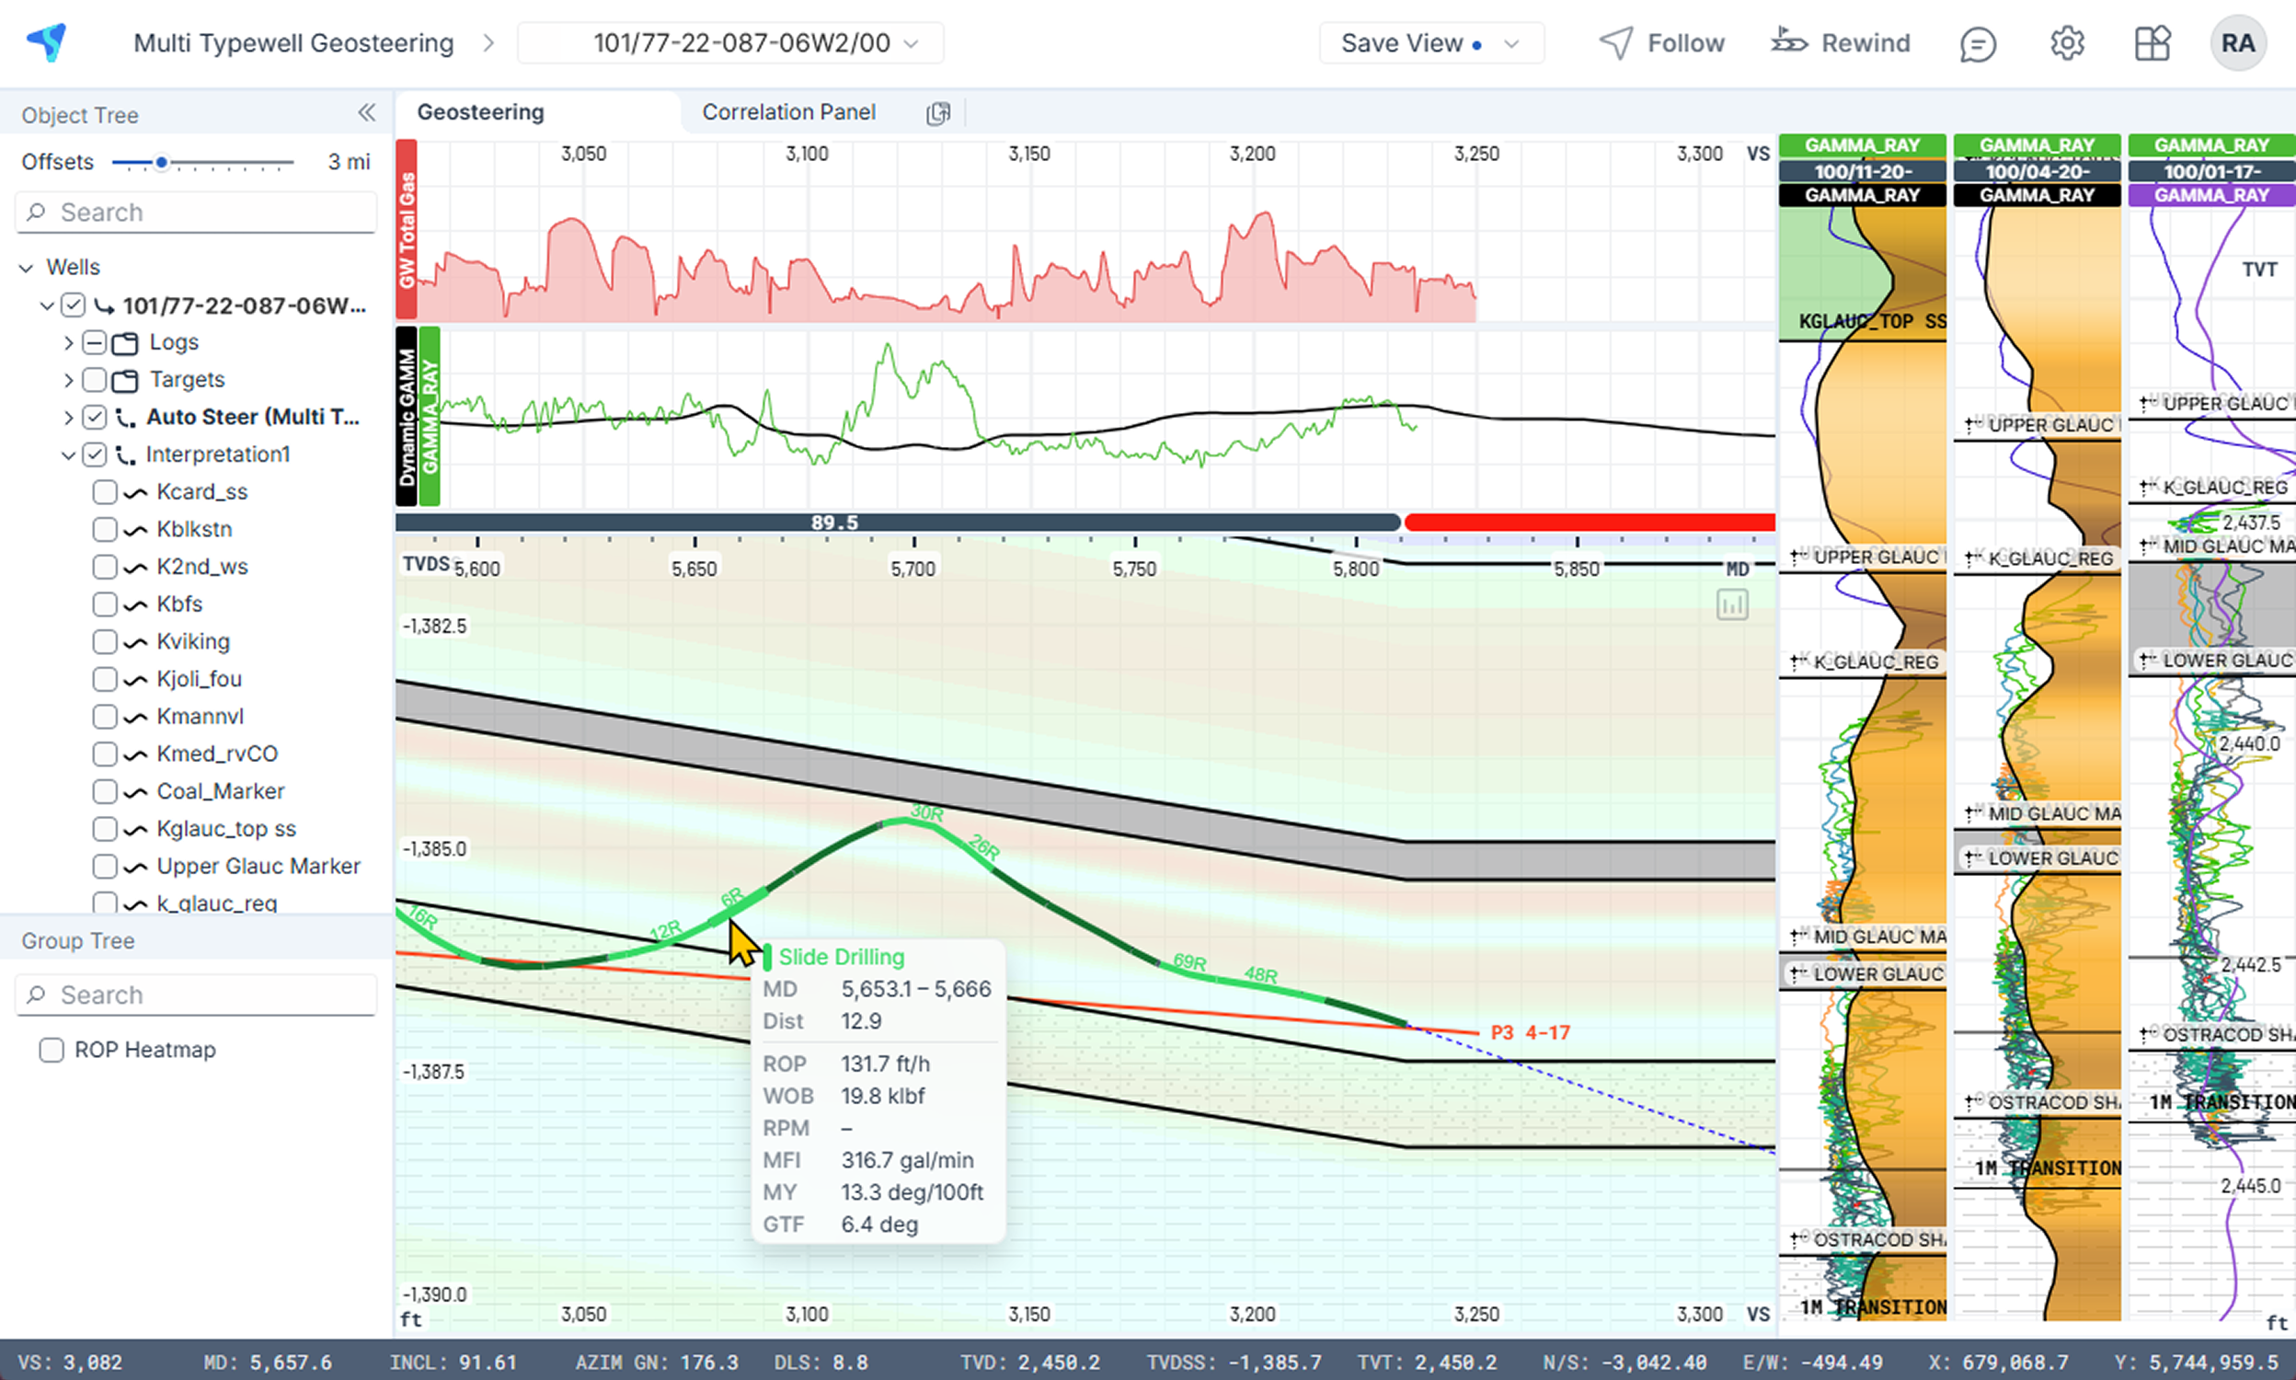2296x1380 pixels.
Task: Click the Rewind button
Action: pos(1841,44)
